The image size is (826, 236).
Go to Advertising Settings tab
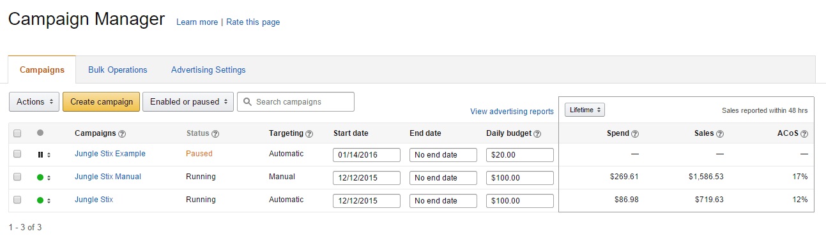click(208, 70)
